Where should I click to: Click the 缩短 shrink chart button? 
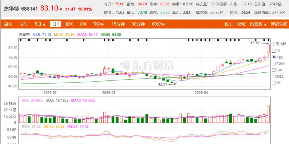pyautogui.click(x=241, y=24)
